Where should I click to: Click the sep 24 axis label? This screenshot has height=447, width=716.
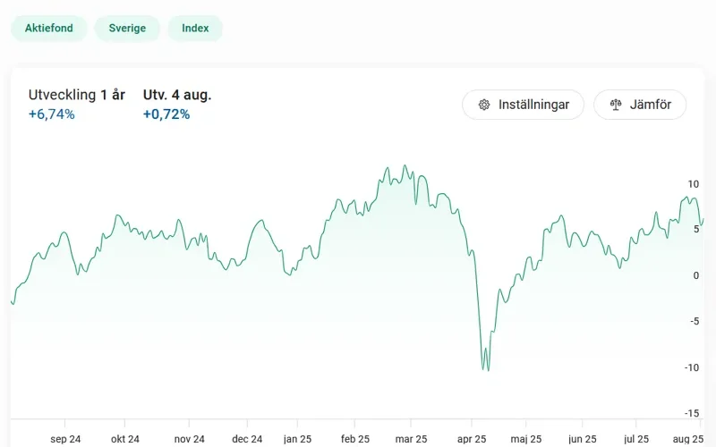coord(65,439)
